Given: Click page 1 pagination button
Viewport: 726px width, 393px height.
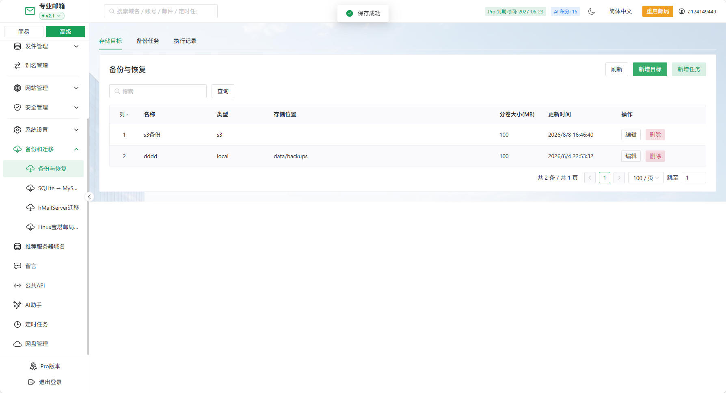Looking at the screenshot, I should click(605, 178).
